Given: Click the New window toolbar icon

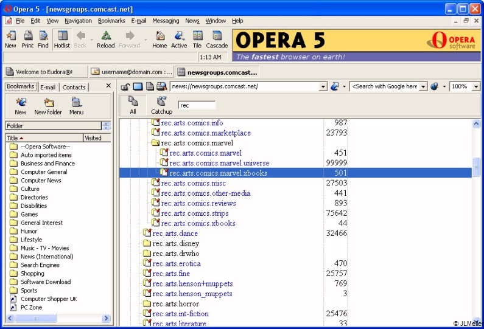Looking at the screenshot, I should [11, 40].
